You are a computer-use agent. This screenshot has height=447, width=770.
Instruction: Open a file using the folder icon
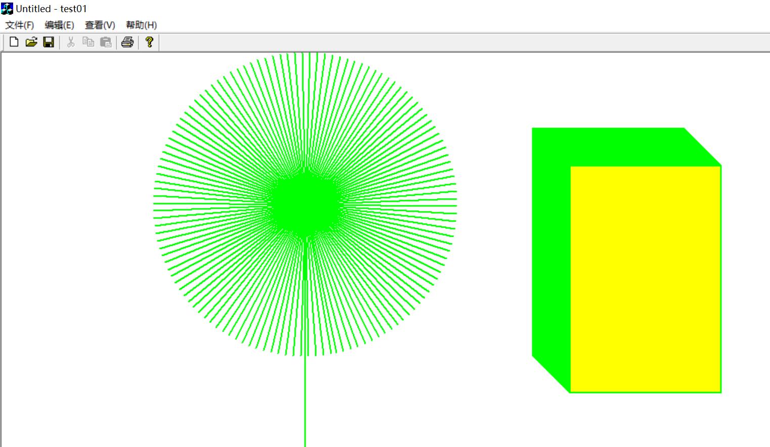31,42
